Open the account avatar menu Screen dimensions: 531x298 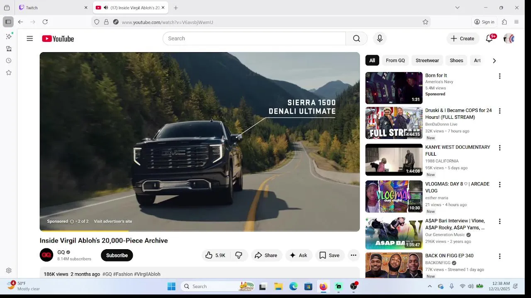click(509, 38)
